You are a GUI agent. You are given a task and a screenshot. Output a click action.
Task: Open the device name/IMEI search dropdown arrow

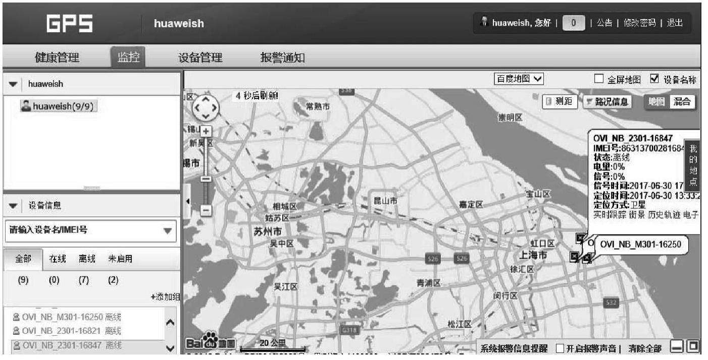pos(168,231)
